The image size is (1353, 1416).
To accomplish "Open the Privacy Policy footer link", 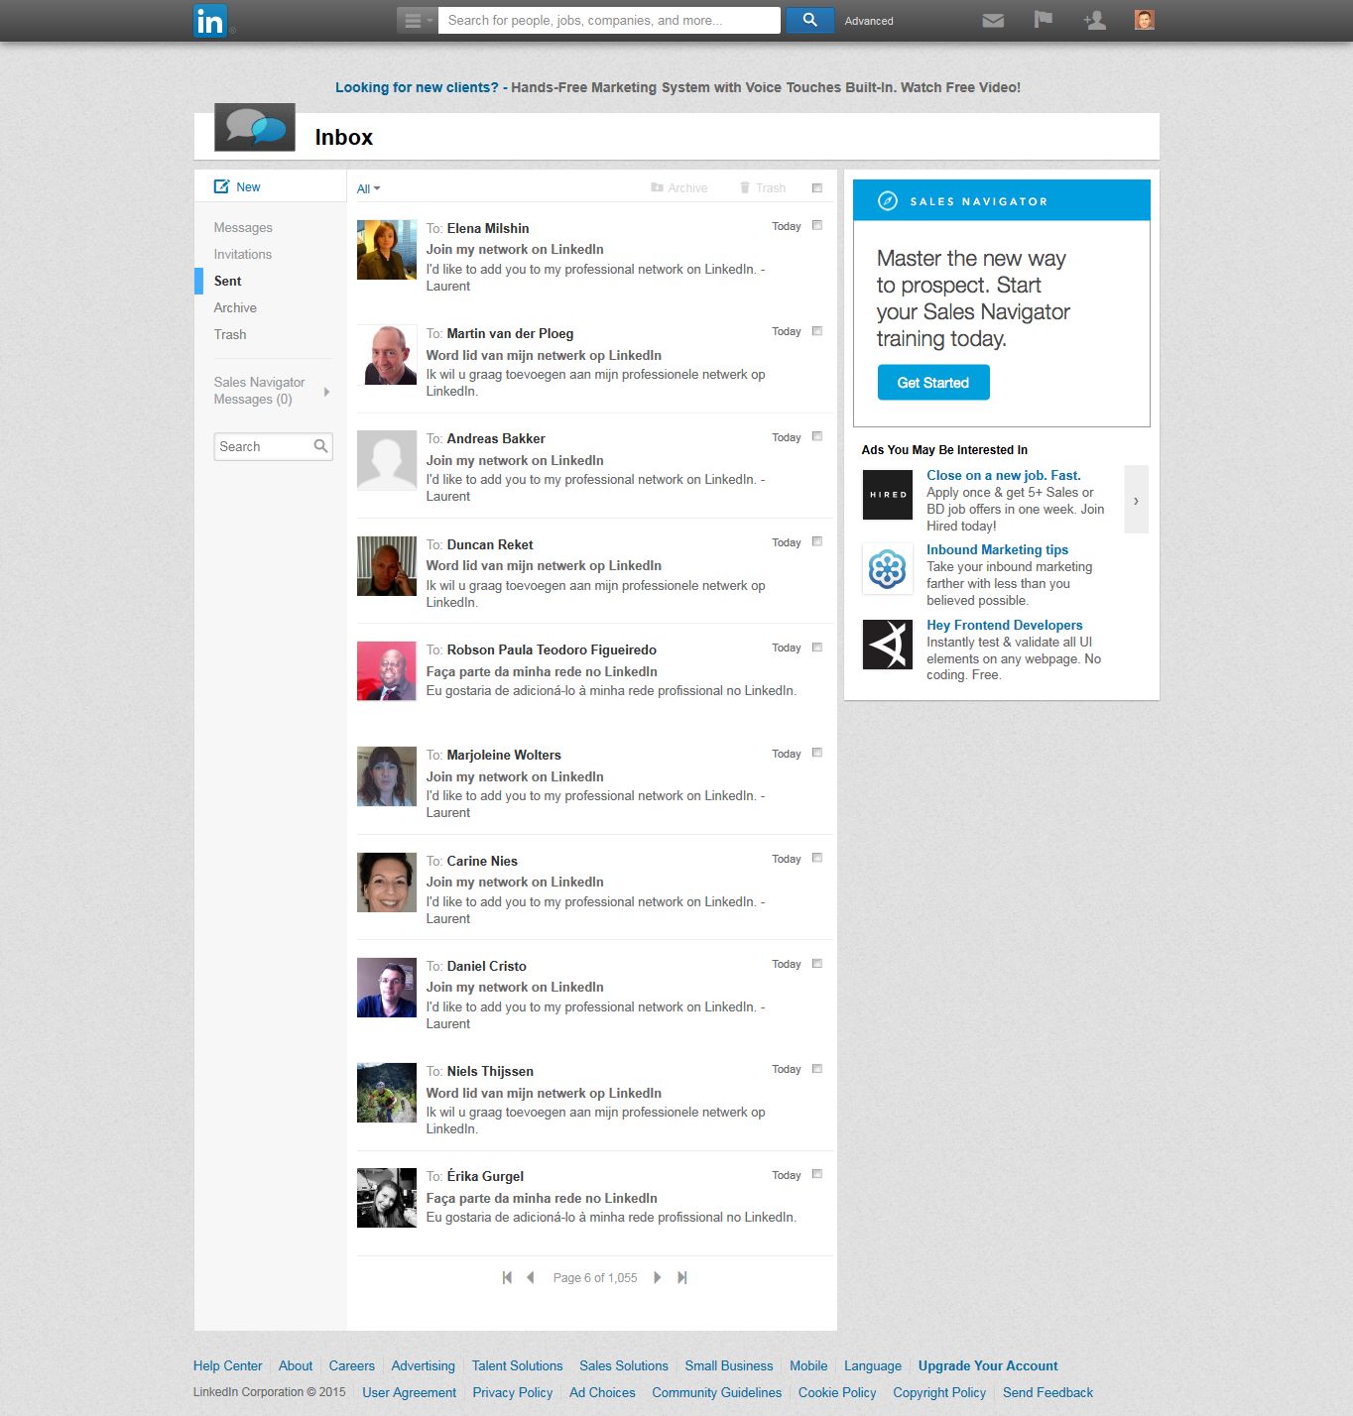I will 513,1392.
